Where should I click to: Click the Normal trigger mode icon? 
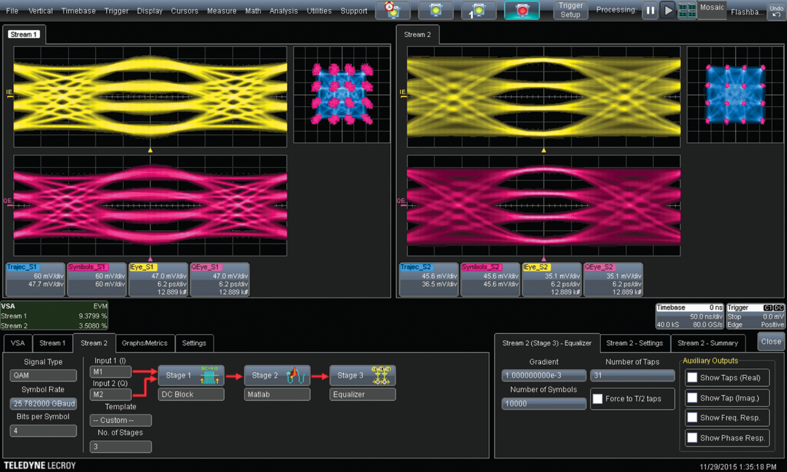coord(436,10)
